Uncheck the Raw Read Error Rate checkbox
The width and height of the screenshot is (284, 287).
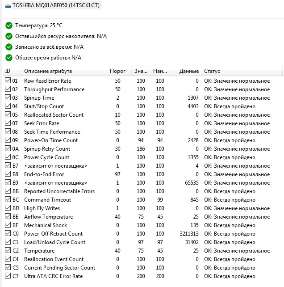(x=8, y=81)
